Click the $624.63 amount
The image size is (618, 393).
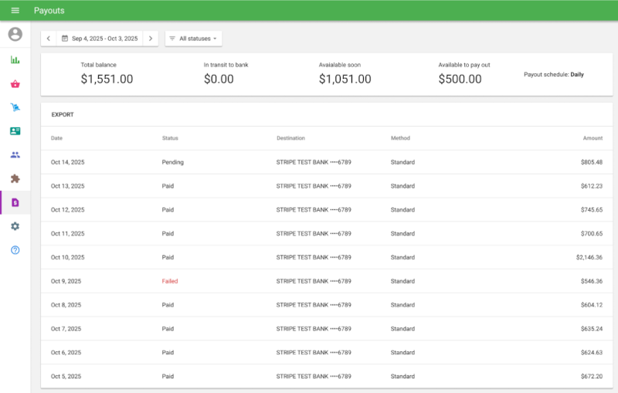[592, 352]
